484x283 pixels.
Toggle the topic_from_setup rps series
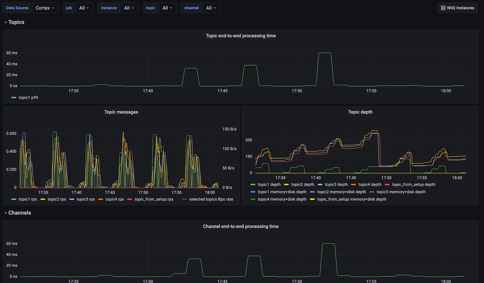coord(154,199)
